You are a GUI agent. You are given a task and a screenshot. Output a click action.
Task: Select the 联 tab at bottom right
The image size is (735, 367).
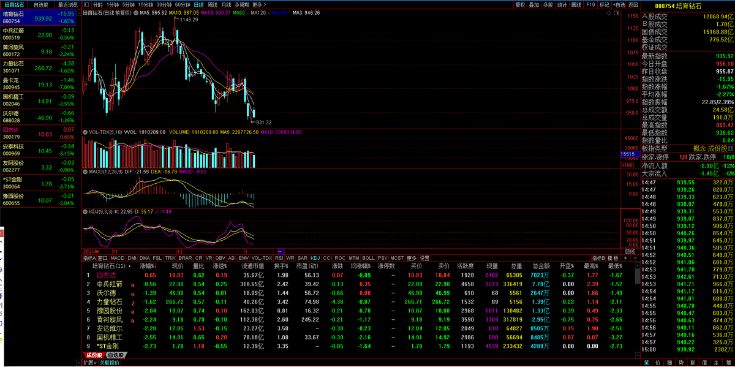coord(693,362)
